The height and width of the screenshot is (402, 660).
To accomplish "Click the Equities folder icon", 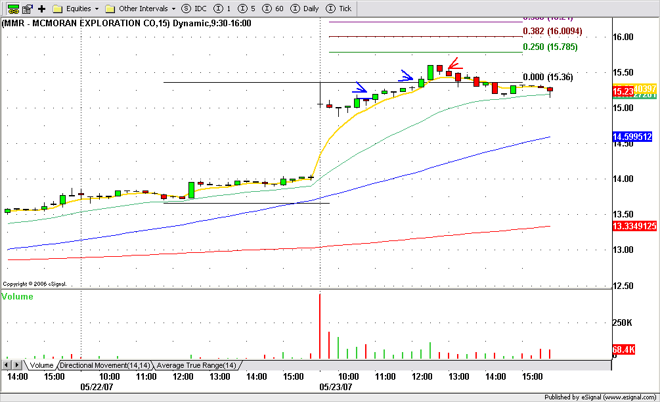I will pos(58,9).
